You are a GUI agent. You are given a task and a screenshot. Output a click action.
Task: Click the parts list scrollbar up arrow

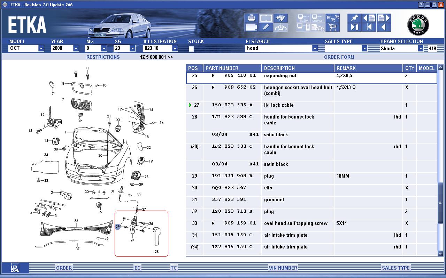point(440,68)
